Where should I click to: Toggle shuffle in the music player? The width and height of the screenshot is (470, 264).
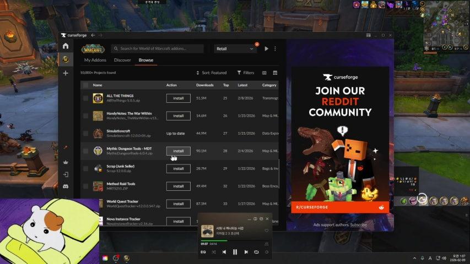[x=214, y=252]
